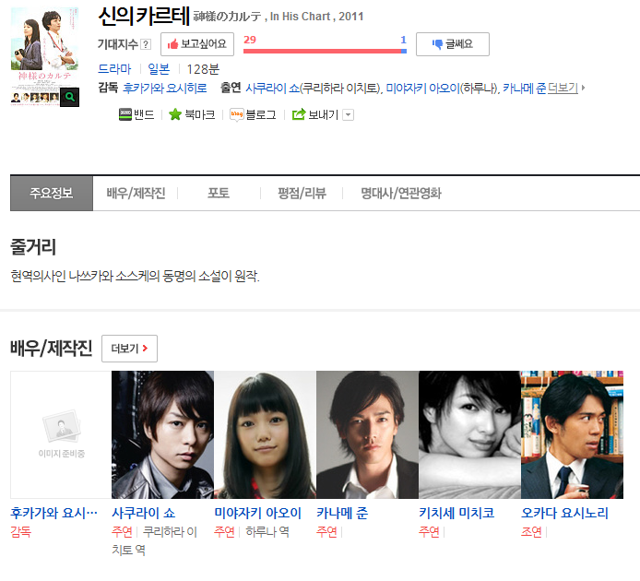Open the dropdown arrow next to 보내기
Viewport: 640px width, 581px height.
pos(349,115)
